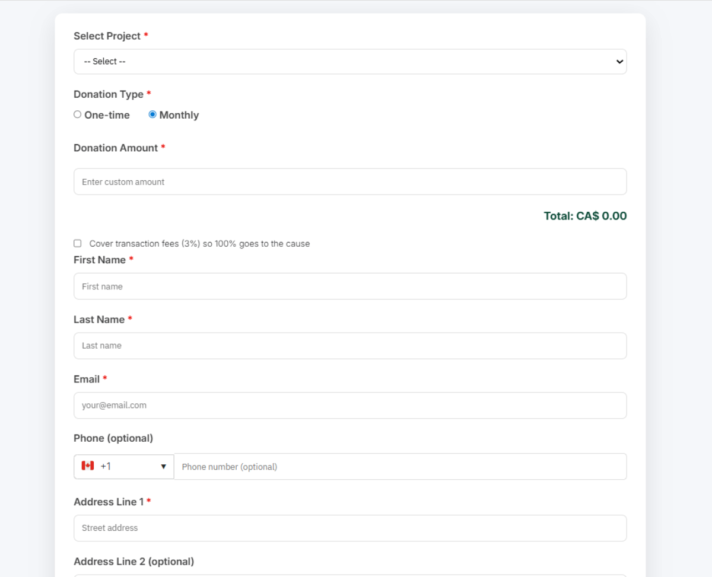This screenshot has width=712, height=577.
Task: Focus the Street address input field
Action: tap(349, 528)
